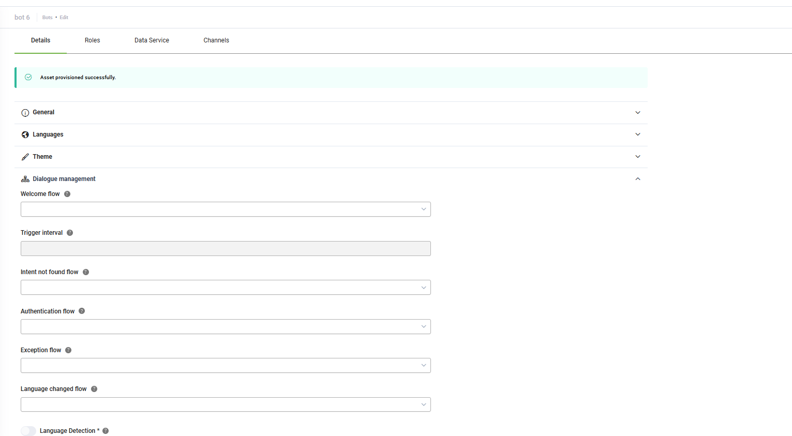Click the Trigger interval input field
Viewport: 792px width, 436px height.
226,249
